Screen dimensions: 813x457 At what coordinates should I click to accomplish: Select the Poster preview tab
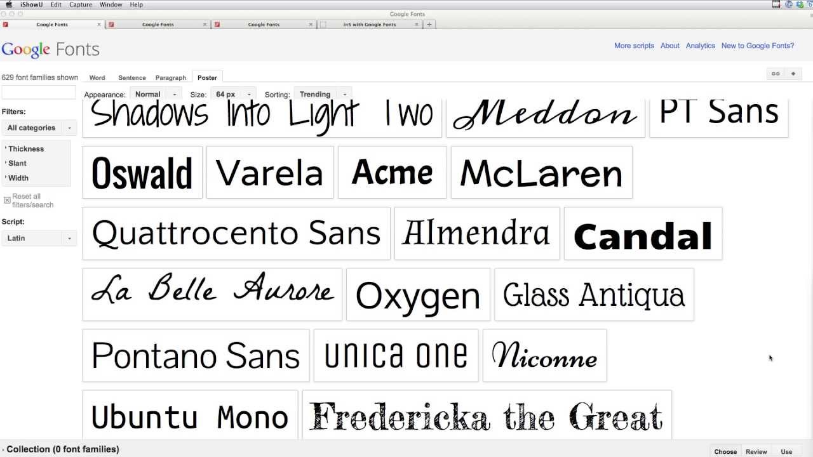click(207, 77)
